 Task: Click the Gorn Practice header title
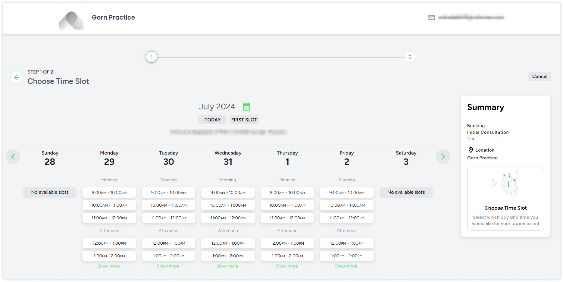pyautogui.click(x=113, y=17)
